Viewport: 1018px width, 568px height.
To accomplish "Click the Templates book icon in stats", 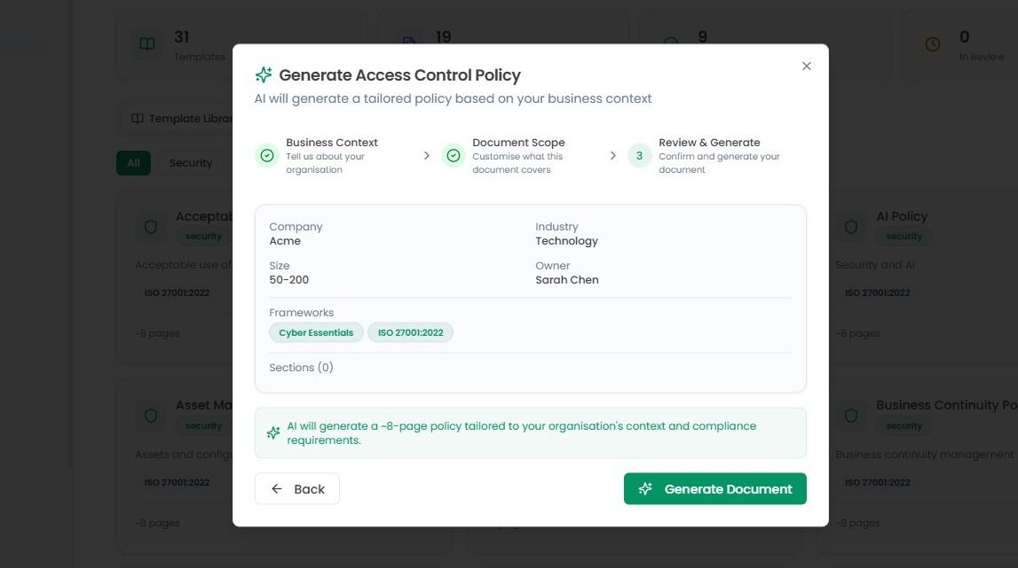I will point(147,44).
